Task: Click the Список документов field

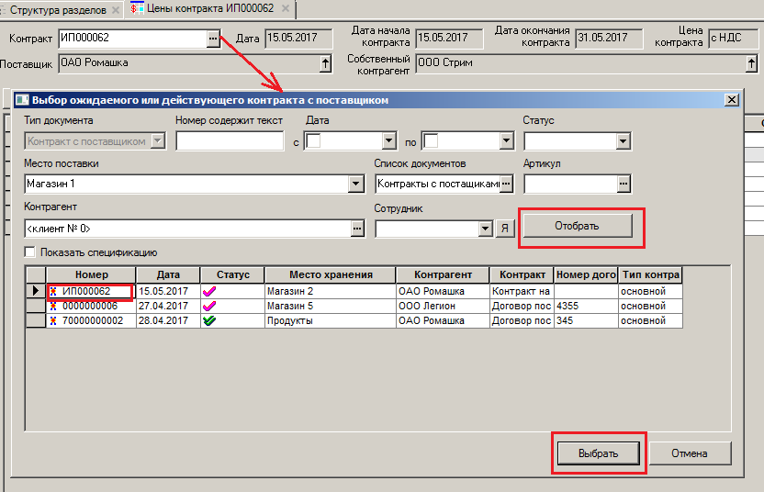Action: [x=437, y=184]
